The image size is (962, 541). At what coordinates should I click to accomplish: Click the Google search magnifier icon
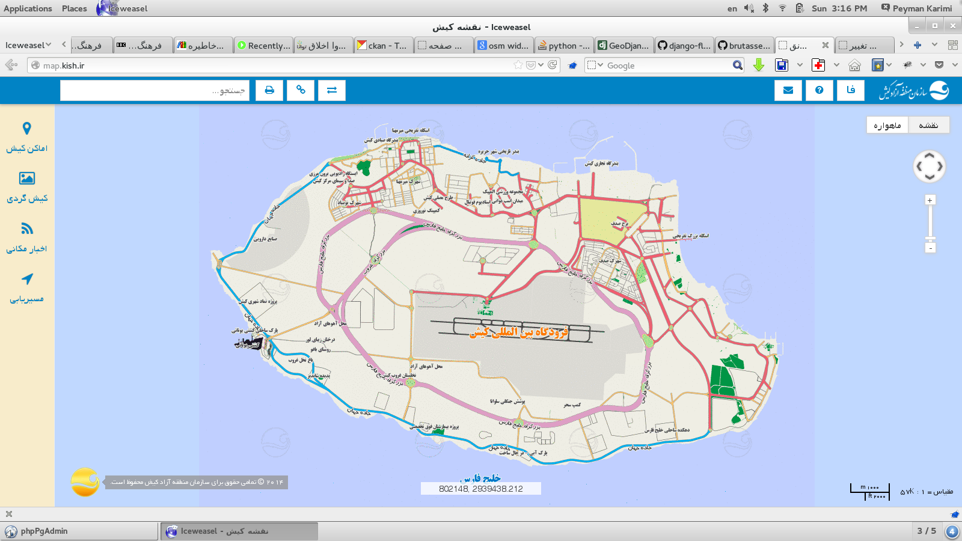(x=738, y=65)
